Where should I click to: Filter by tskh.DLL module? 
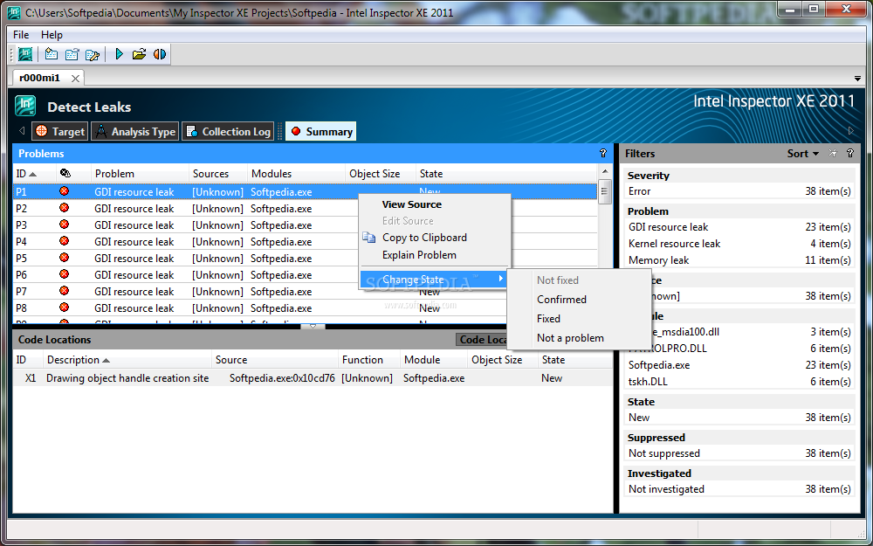[739, 382]
